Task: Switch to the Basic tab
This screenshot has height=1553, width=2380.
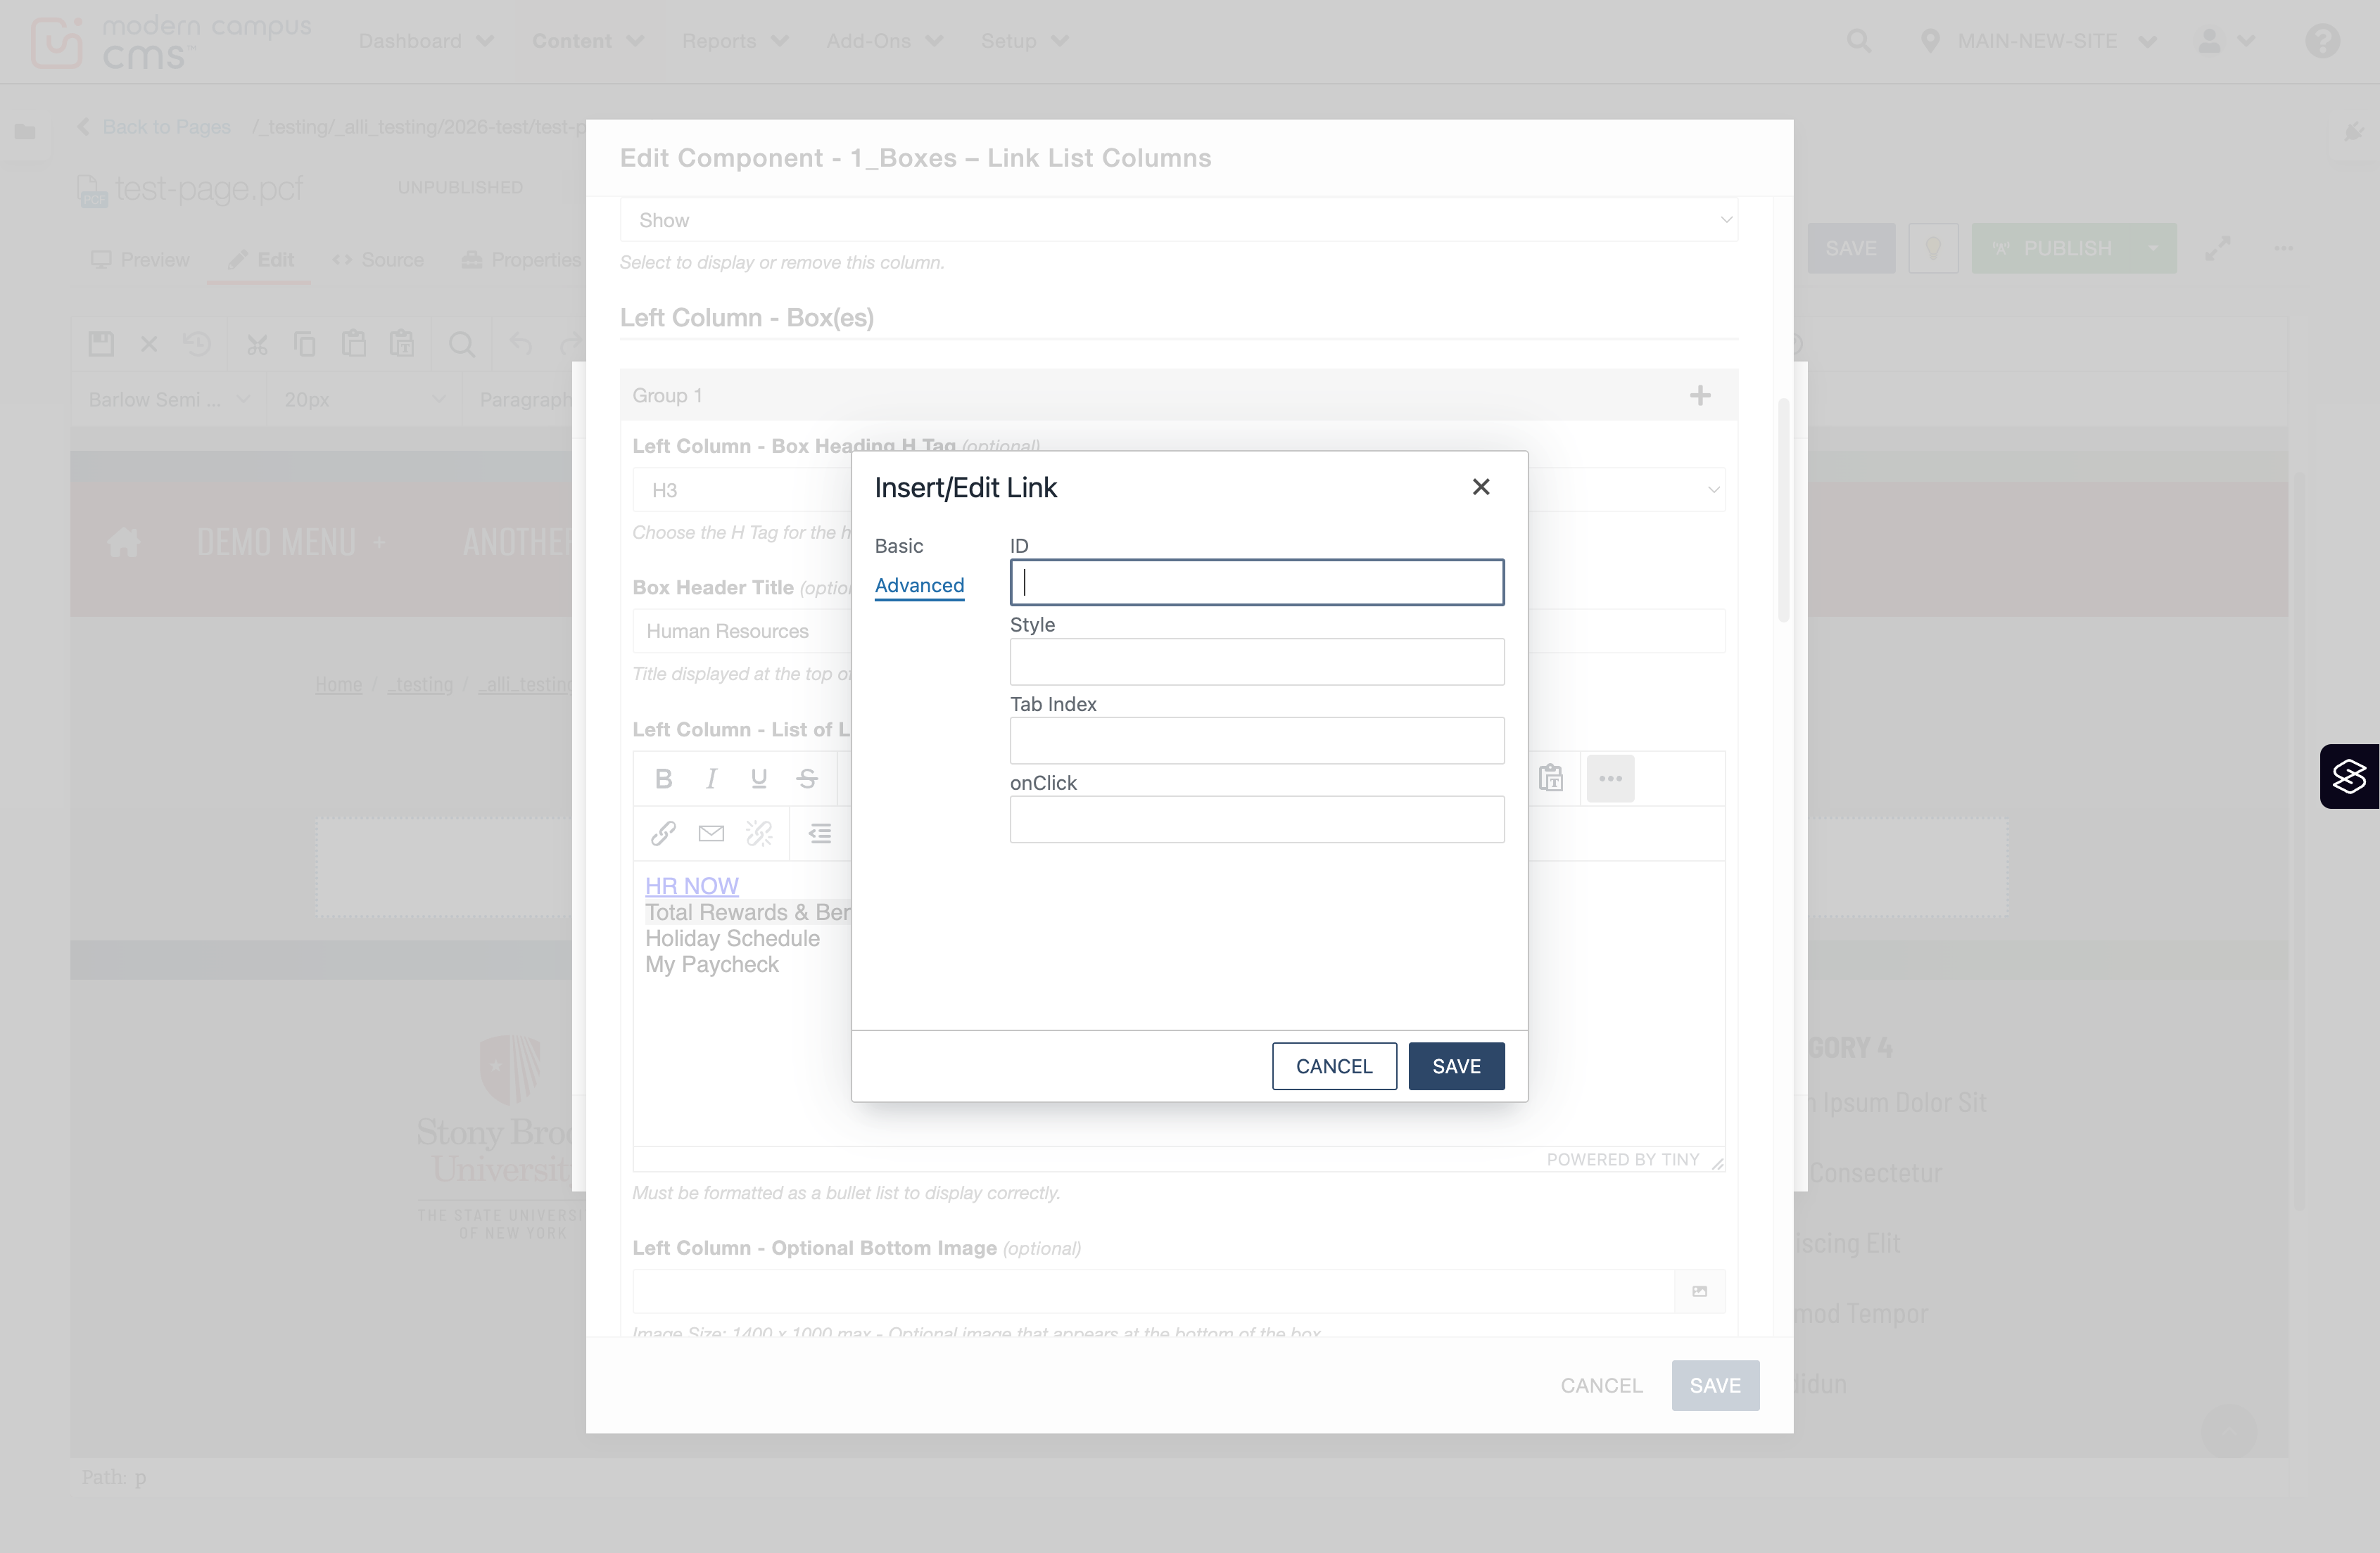Action: 898,546
